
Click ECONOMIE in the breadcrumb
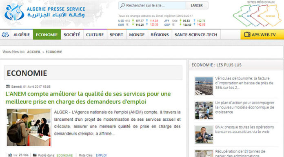[54, 52]
